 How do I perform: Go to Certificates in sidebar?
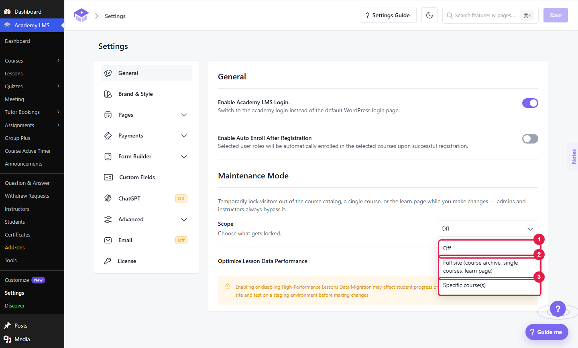[18, 235]
